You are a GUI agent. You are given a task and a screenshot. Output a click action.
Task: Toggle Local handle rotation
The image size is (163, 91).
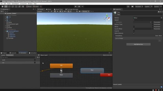pos(36,7)
